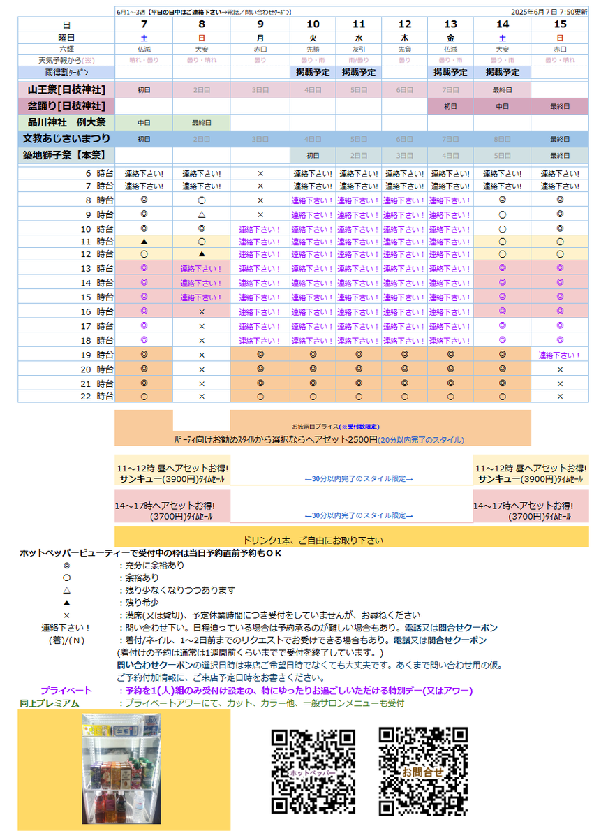This screenshot has width=608, height=838.
Task: Select the 築地獅子祭【本祭】 row label
Action: click(66, 154)
